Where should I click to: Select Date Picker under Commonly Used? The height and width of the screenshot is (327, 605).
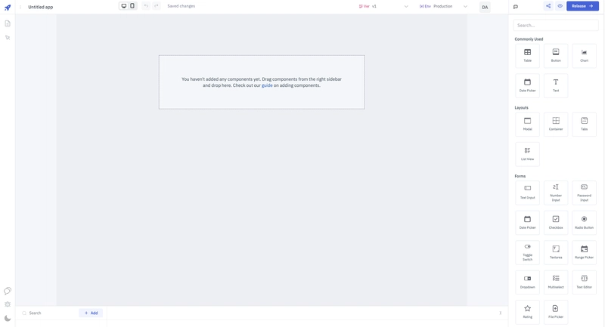(527, 85)
